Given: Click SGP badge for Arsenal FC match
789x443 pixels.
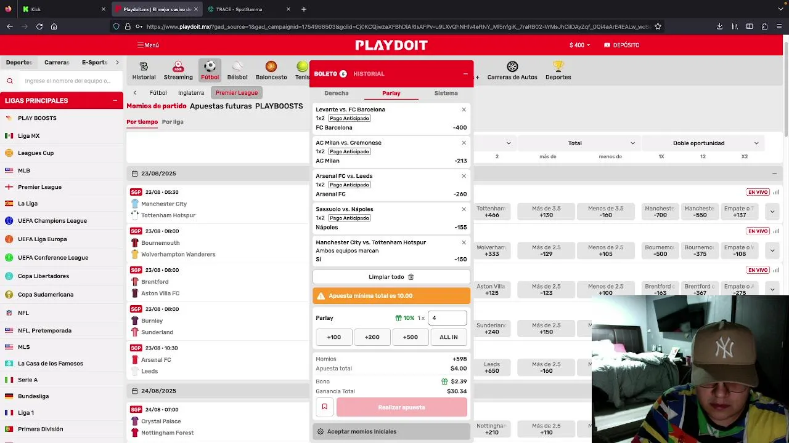Looking at the screenshot, I should tap(136, 348).
